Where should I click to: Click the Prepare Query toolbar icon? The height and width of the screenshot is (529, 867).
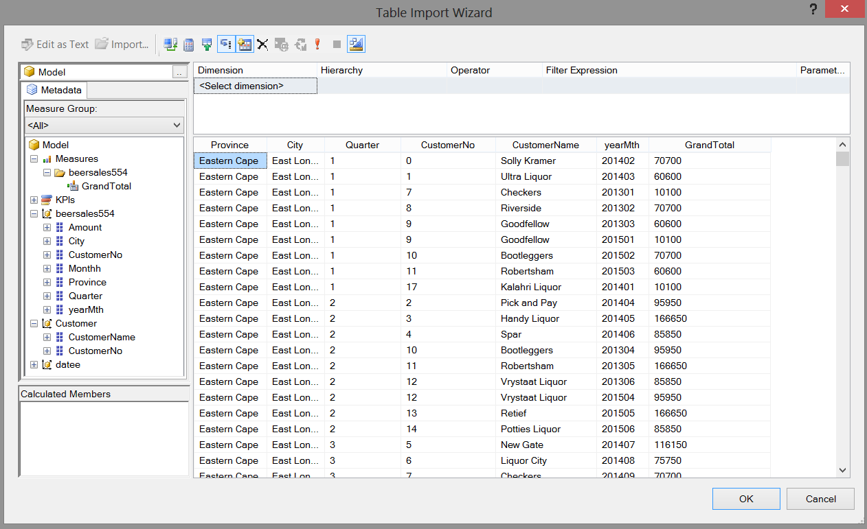tap(300, 45)
